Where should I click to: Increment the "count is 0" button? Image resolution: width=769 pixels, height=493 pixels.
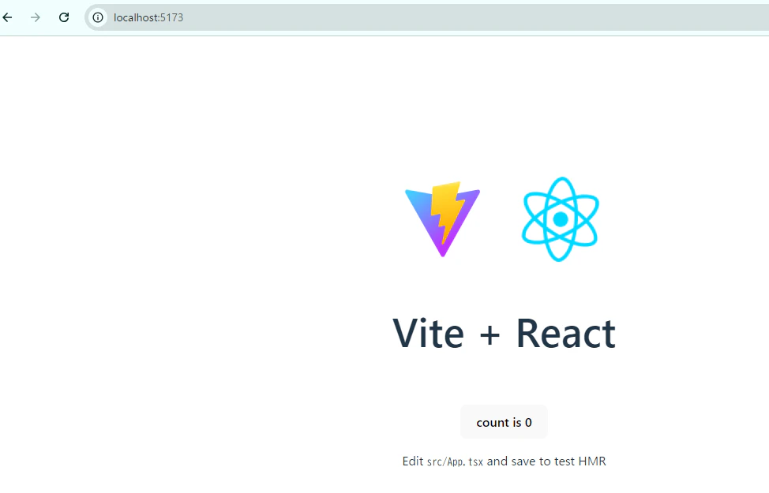[504, 422]
